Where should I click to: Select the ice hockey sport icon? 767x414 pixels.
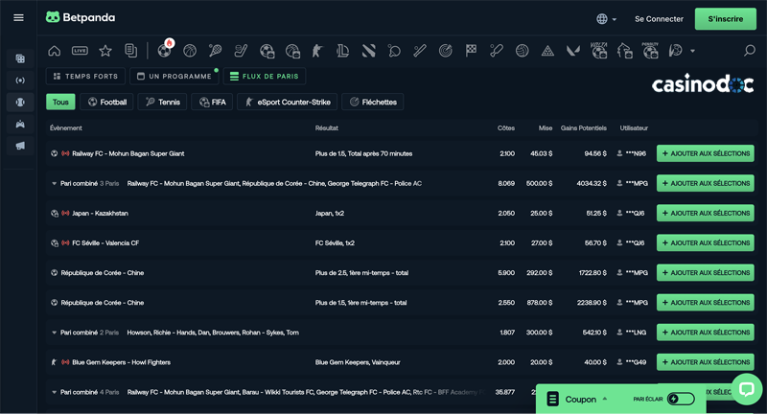[241, 51]
